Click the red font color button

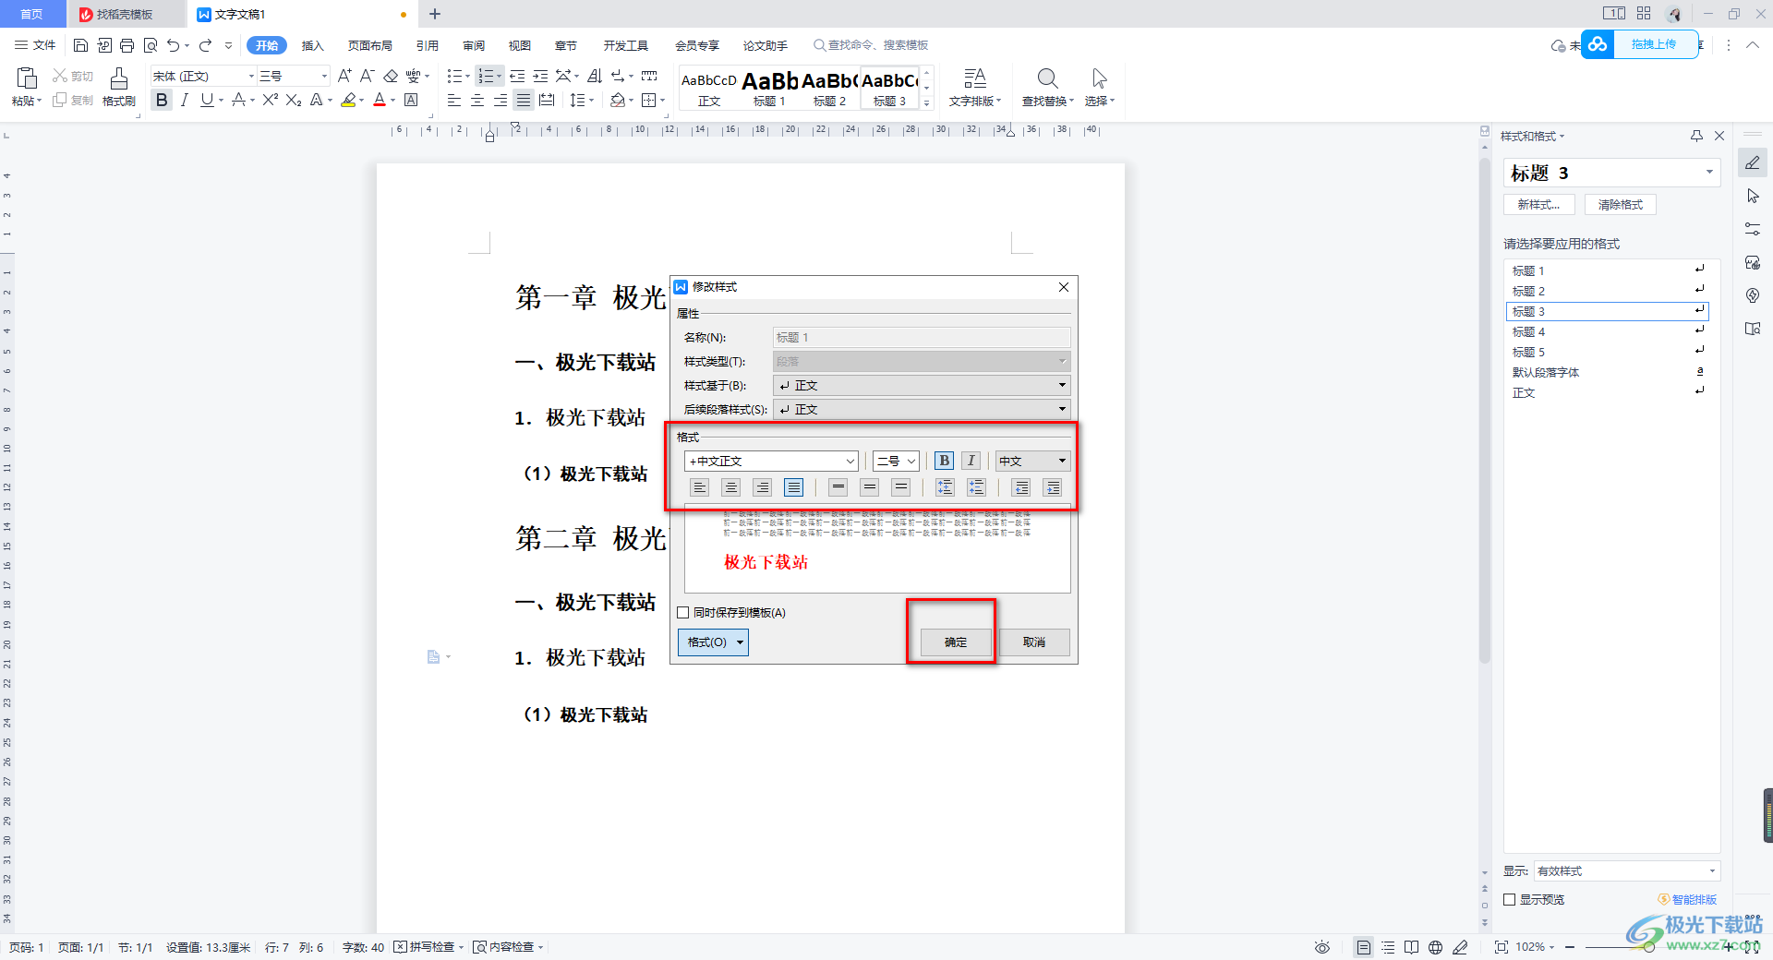tap(380, 100)
